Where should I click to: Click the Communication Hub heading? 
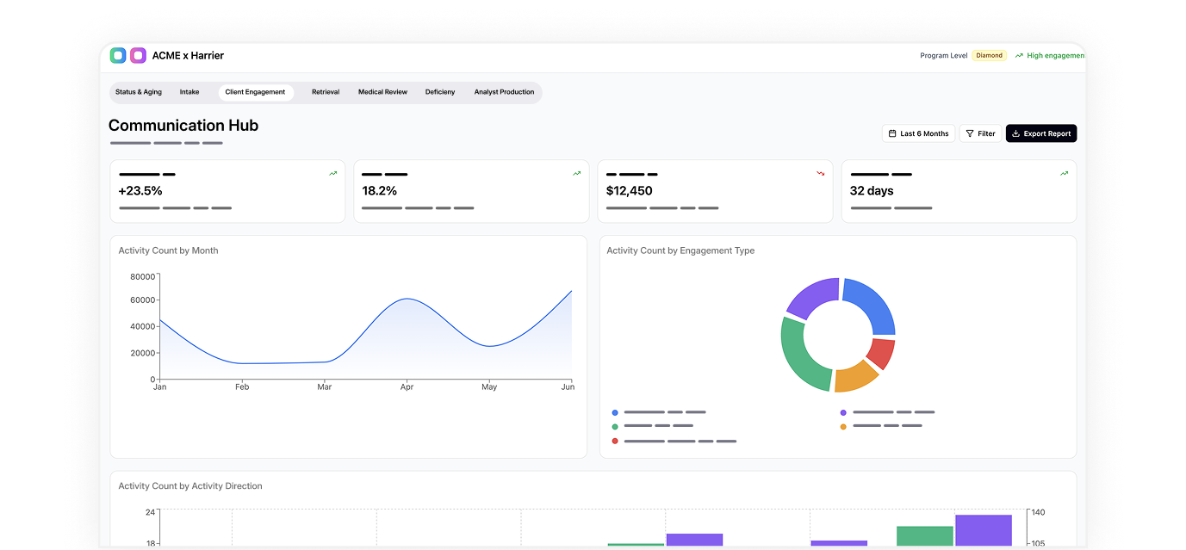[x=183, y=126]
